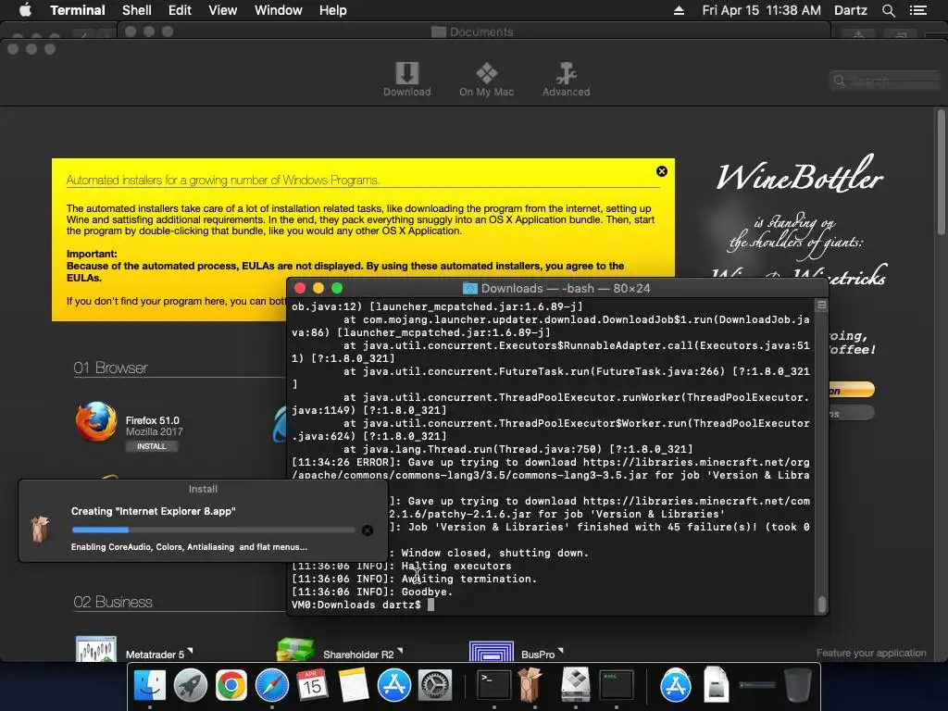This screenshot has width=948, height=711.
Task: Open the Apple menu
Action: tap(25, 10)
